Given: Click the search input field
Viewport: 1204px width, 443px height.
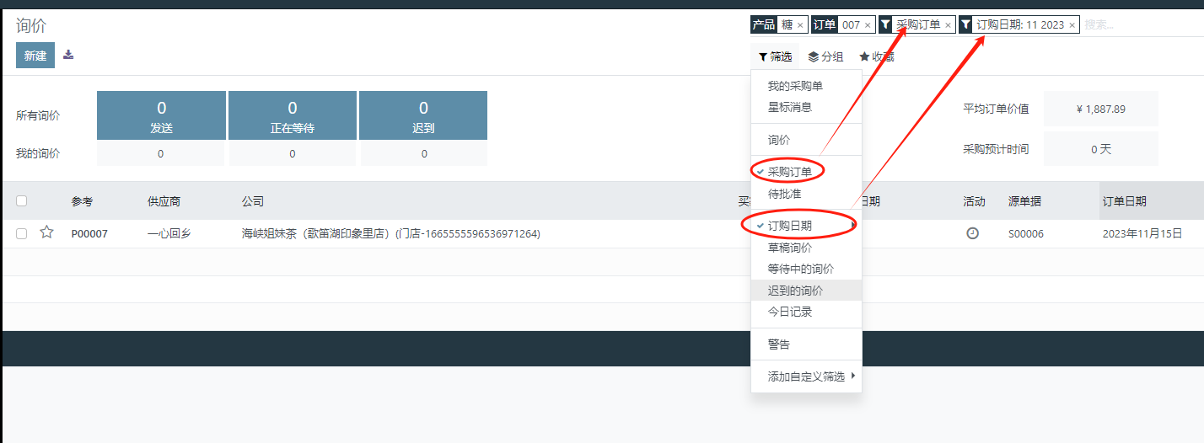Looking at the screenshot, I should click(1138, 25).
